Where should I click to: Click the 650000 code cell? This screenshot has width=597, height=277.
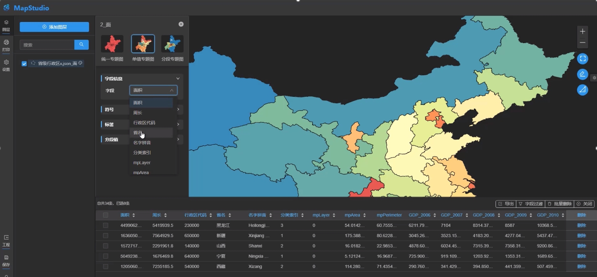pyautogui.click(x=192, y=236)
